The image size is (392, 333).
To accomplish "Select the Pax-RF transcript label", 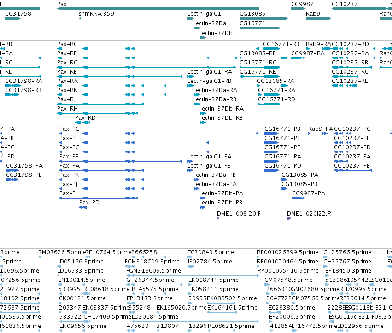I will click(66, 53).
